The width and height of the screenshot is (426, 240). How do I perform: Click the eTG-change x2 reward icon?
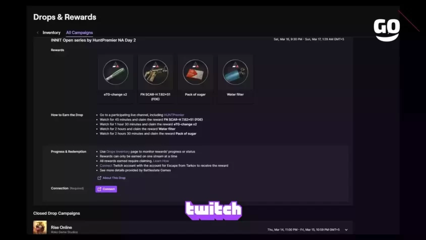pyautogui.click(x=116, y=72)
